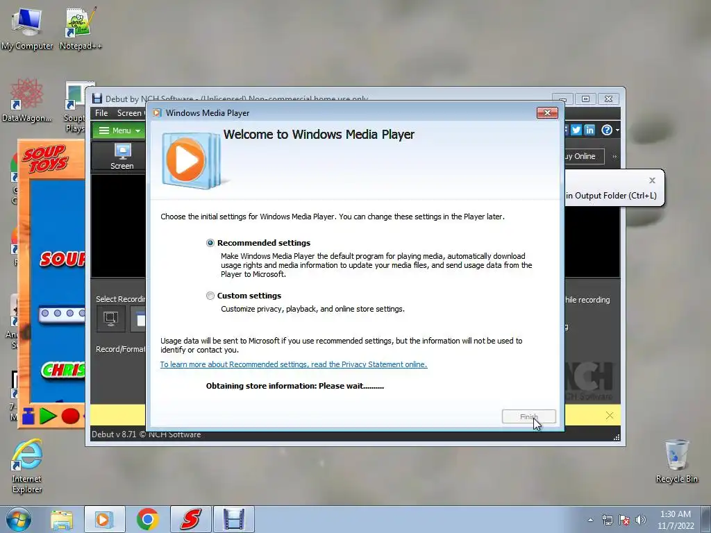
Task: Open My Computer desktop icon
Action: tap(27, 29)
